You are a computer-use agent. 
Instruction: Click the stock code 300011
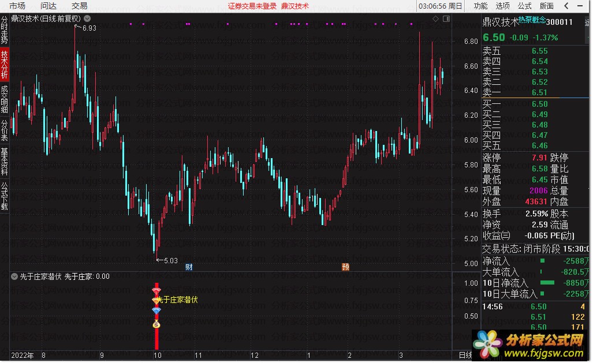(x=560, y=22)
